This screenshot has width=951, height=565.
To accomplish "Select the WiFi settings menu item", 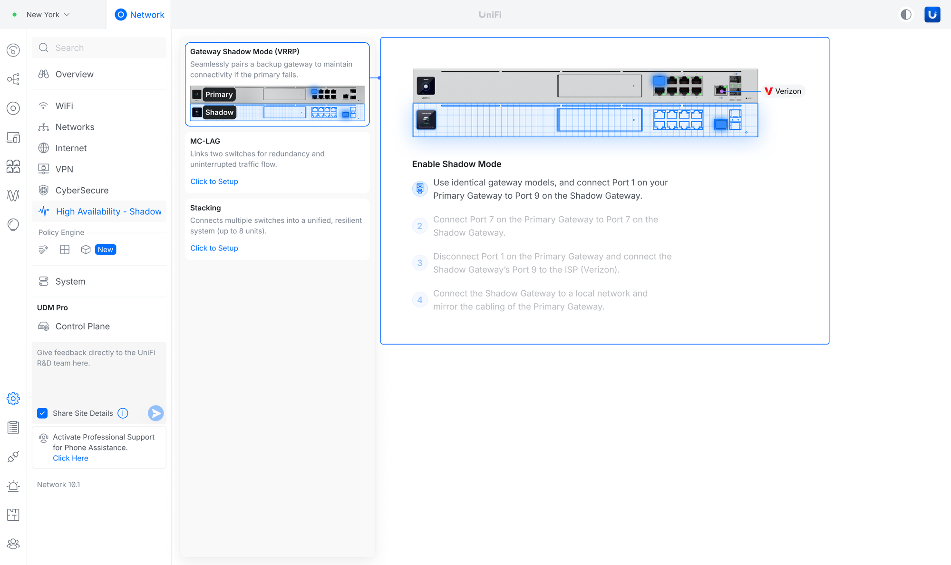I will (x=64, y=105).
